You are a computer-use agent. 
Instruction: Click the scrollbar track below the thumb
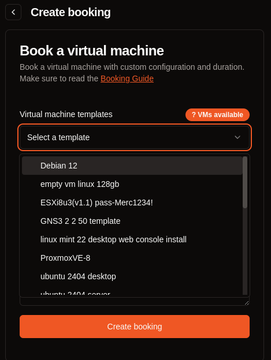(245, 252)
